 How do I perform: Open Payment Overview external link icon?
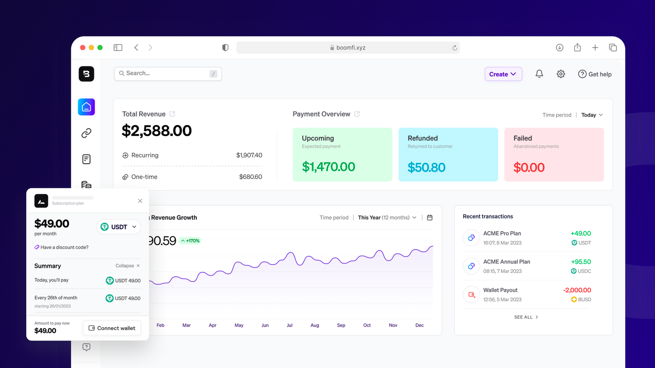[x=357, y=114]
